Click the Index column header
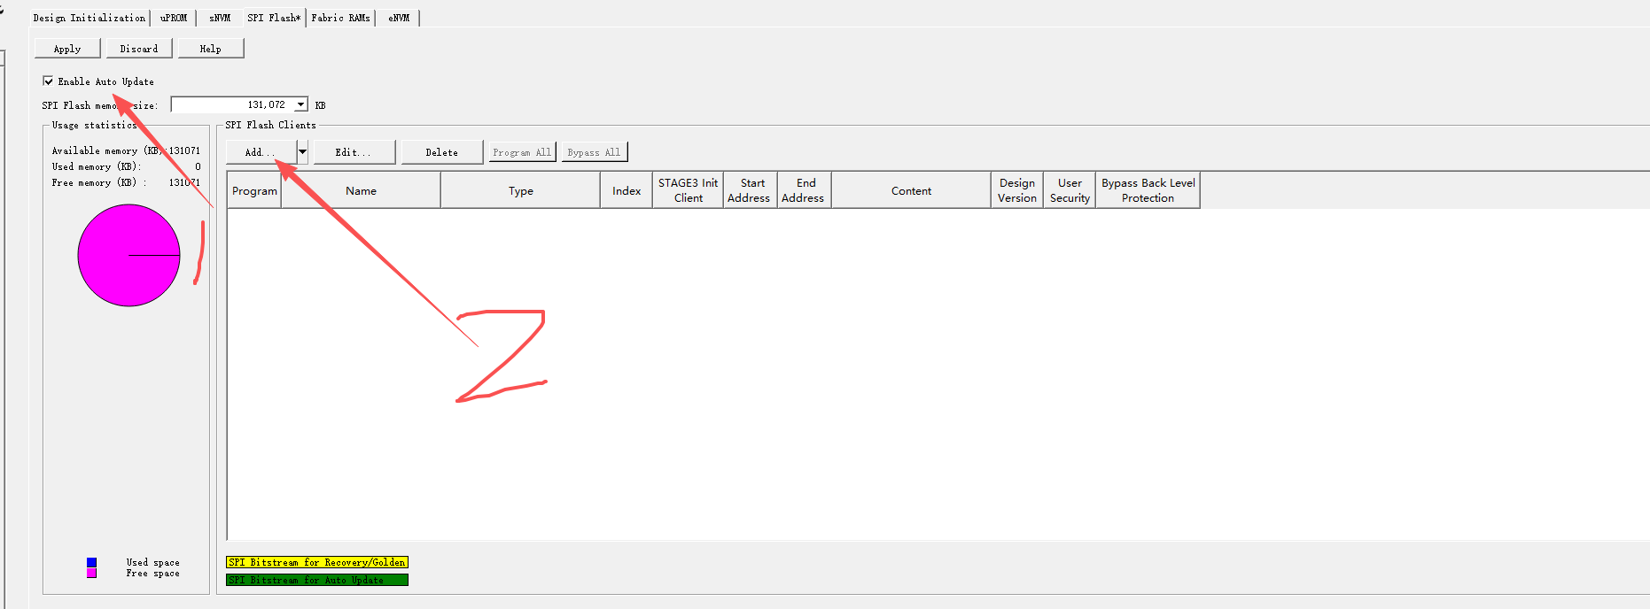The image size is (1650, 609). (627, 190)
